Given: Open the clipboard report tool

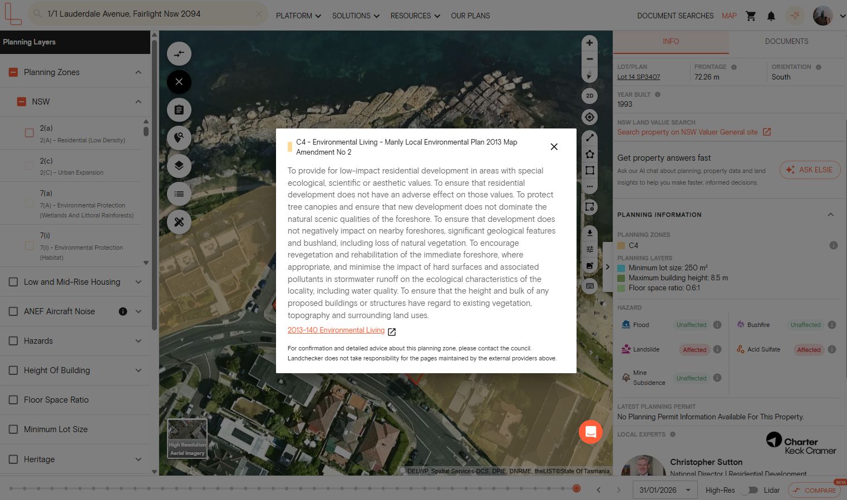Looking at the screenshot, I should (x=179, y=110).
